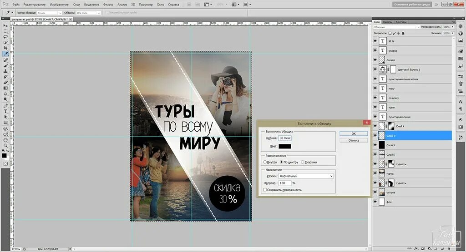Select the History Brush tool
Image resolution: width=466 pixels, height=252 pixels.
click(x=5, y=77)
